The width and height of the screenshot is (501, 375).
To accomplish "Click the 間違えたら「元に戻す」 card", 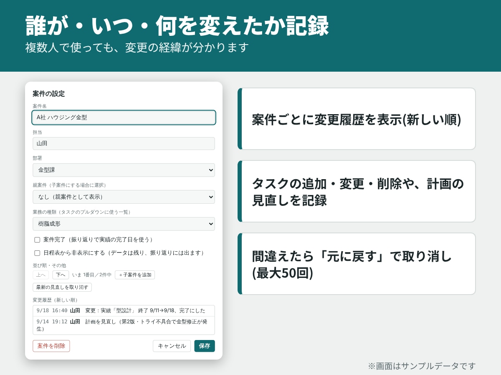I will pos(357,264).
